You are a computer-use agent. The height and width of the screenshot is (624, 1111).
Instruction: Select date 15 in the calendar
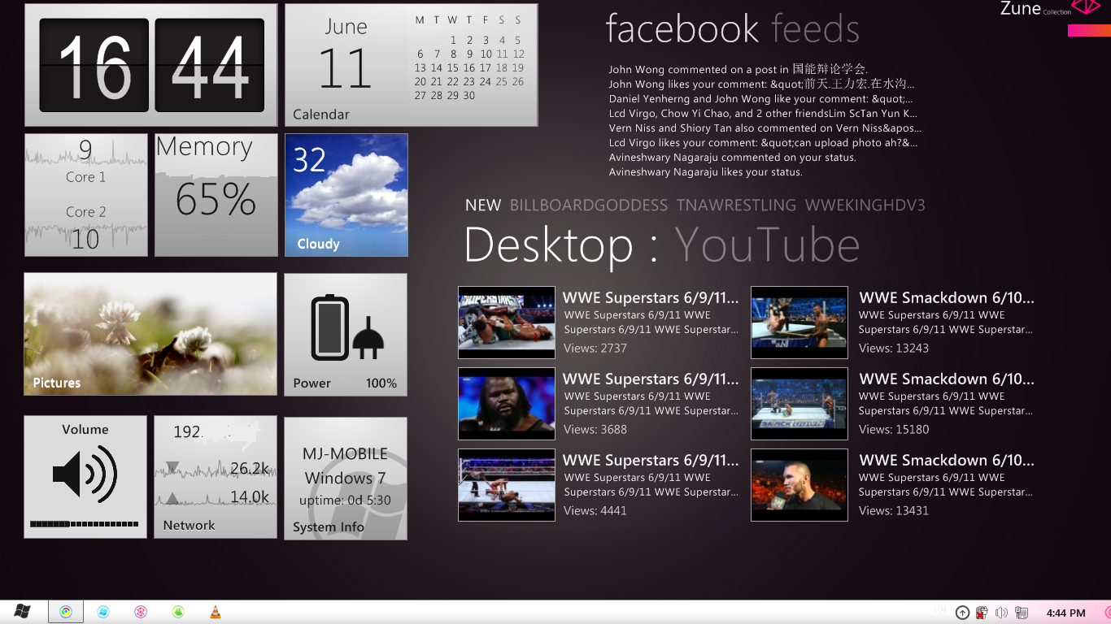(x=453, y=67)
